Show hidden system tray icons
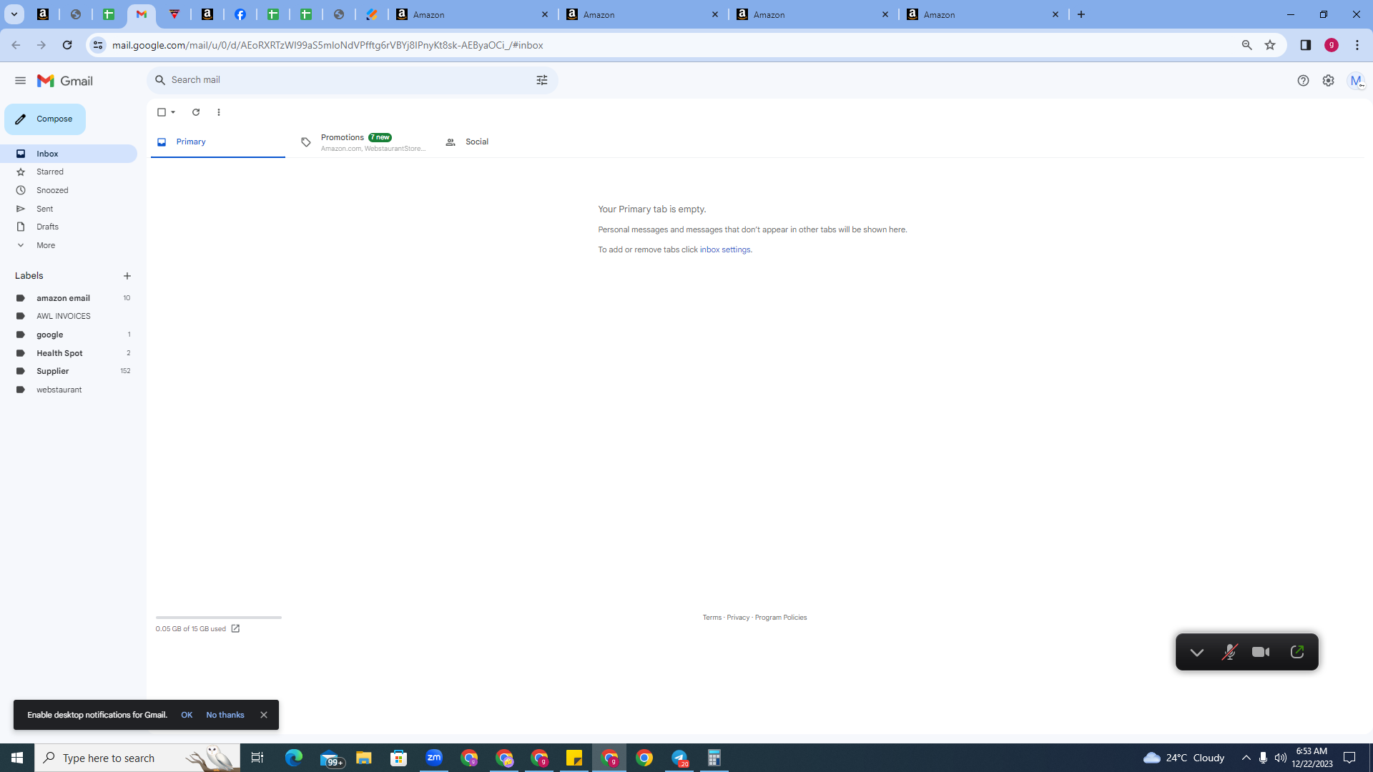The width and height of the screenshot is (1373, 772). 1246,758
